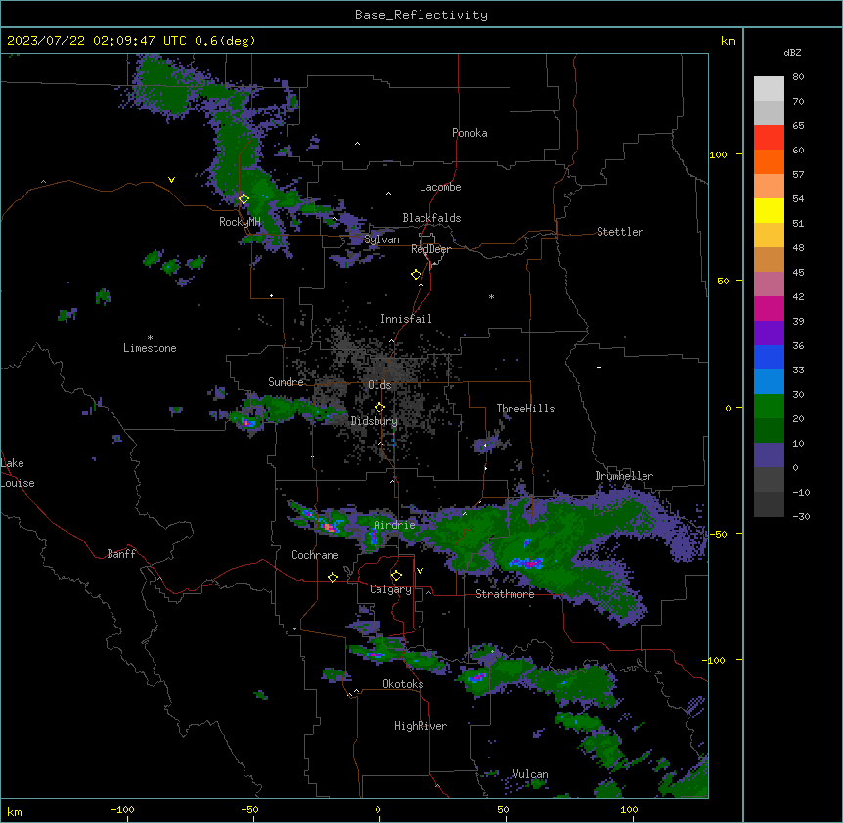Click the Okotoks label

403,684
